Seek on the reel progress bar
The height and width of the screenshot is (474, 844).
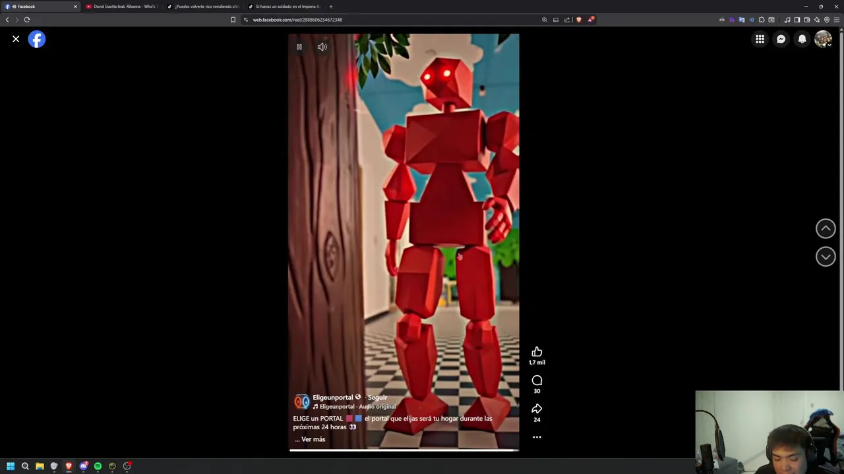click(x=404, y=450)
